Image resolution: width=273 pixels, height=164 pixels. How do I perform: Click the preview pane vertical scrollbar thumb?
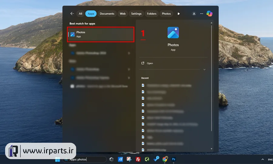point(211,78)
